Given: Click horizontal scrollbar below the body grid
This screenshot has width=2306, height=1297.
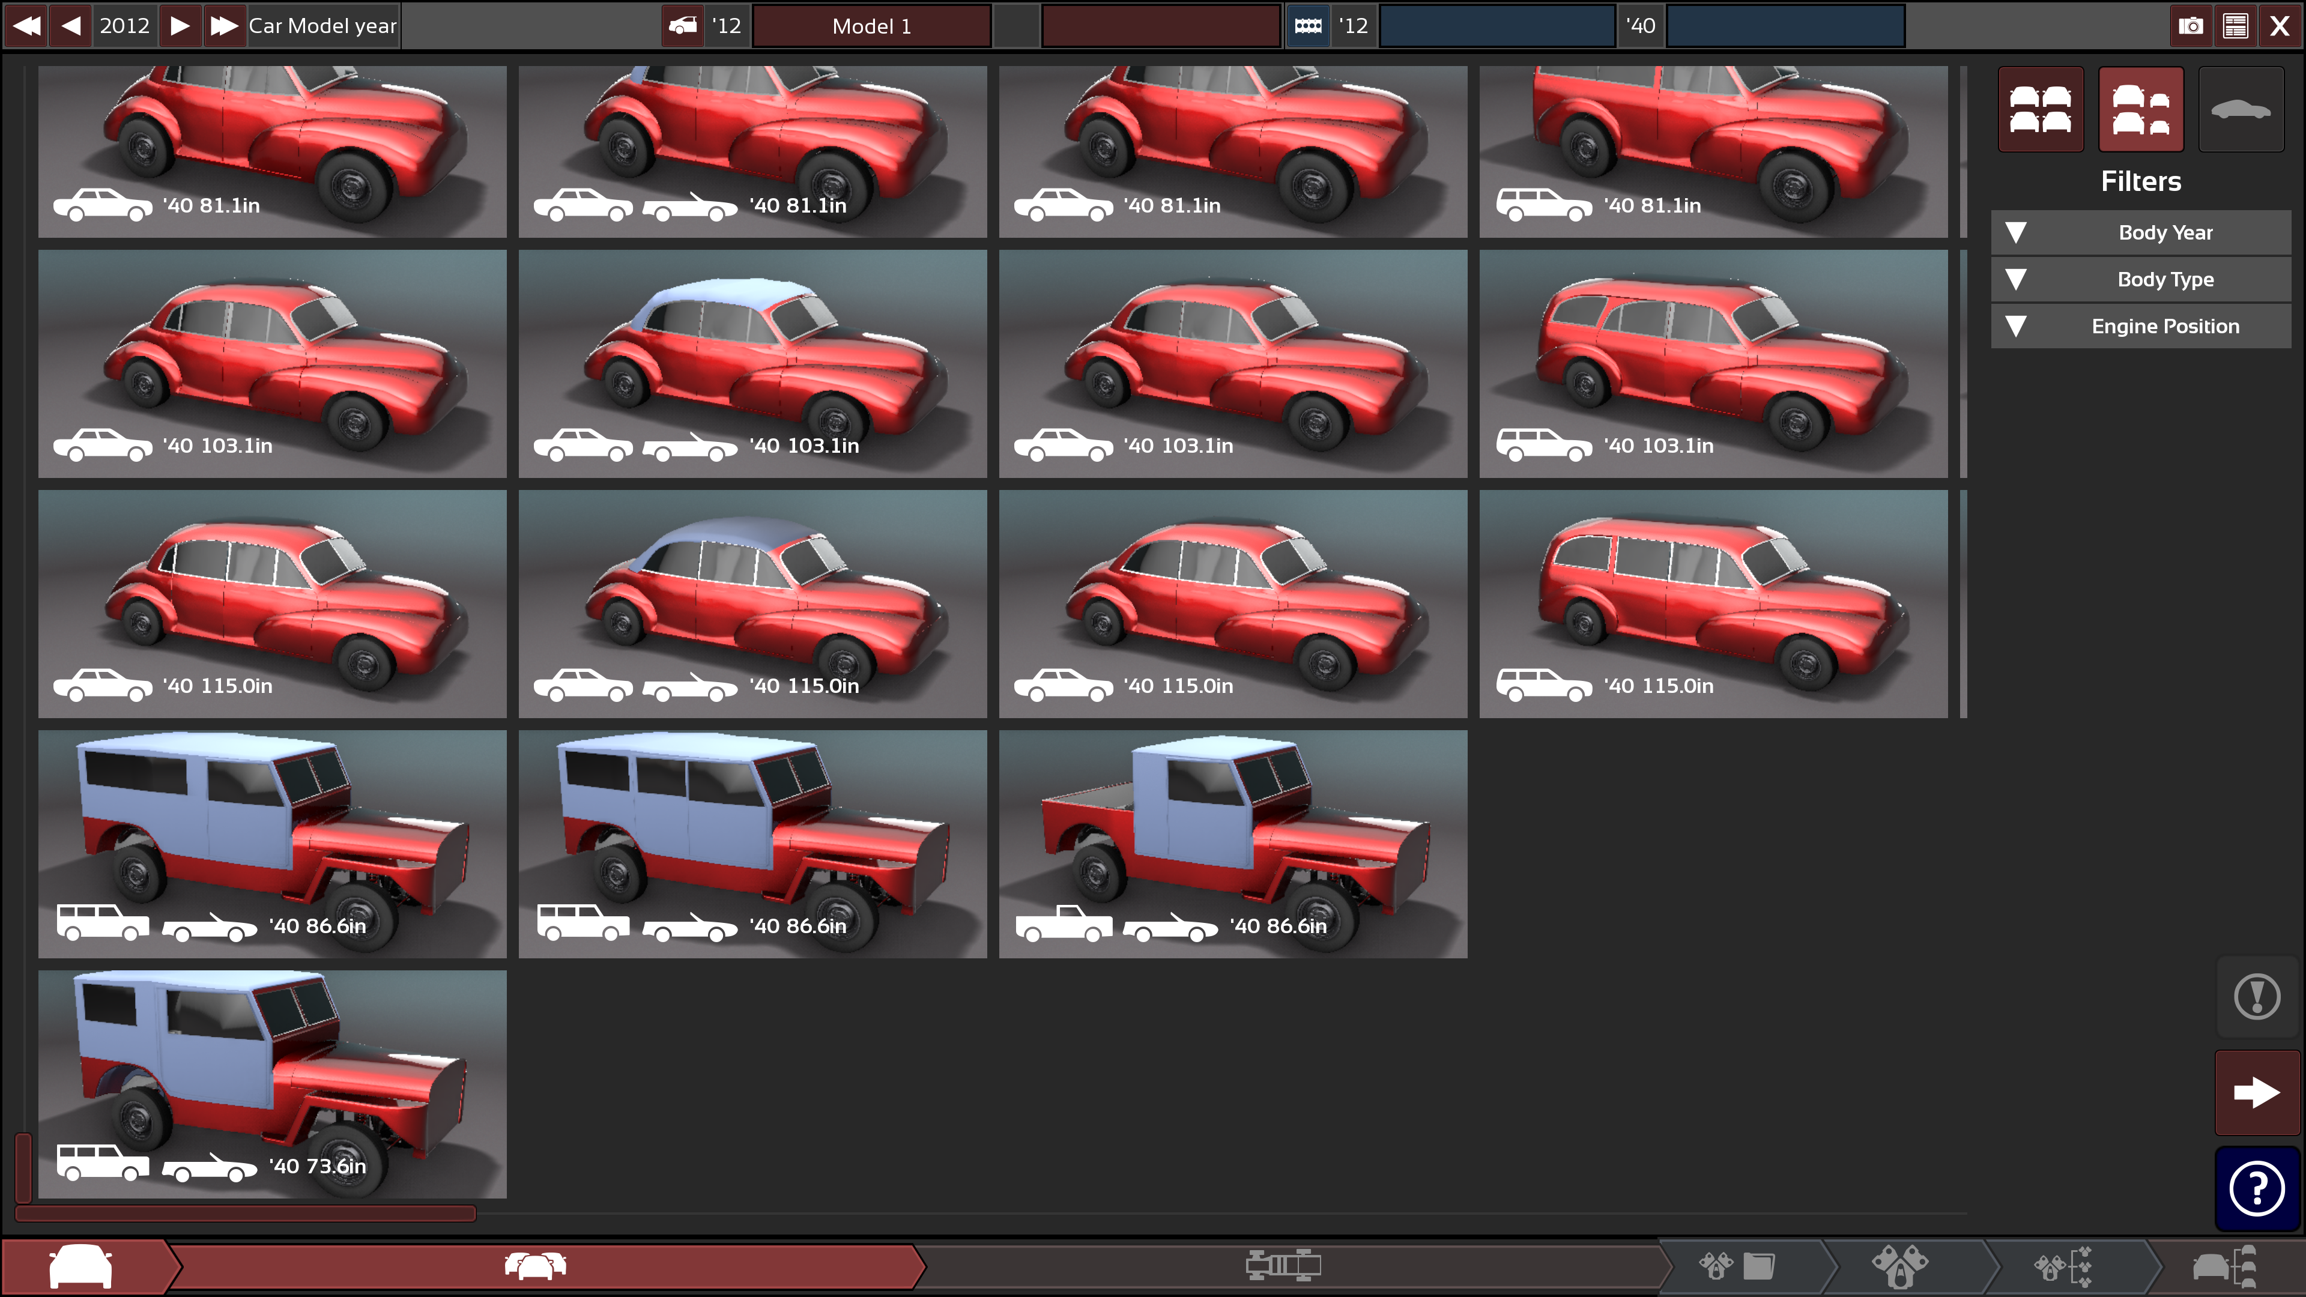Looking at the screenshot, I should (x=245, y=1214).
